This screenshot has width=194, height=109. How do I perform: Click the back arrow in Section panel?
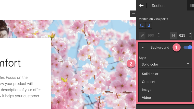click(x=141, y=5)
